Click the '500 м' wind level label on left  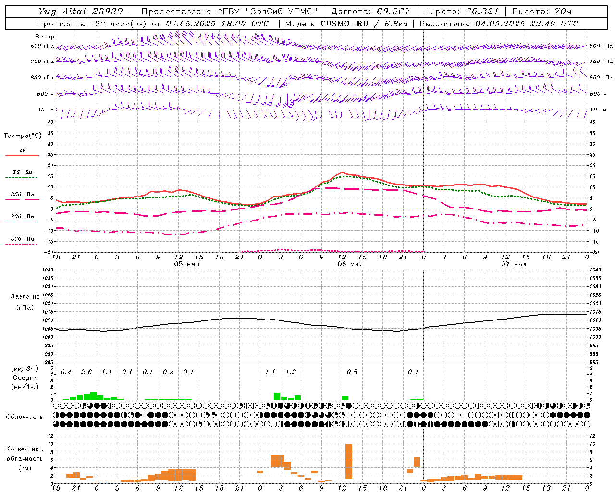click(x=46, y=94)
